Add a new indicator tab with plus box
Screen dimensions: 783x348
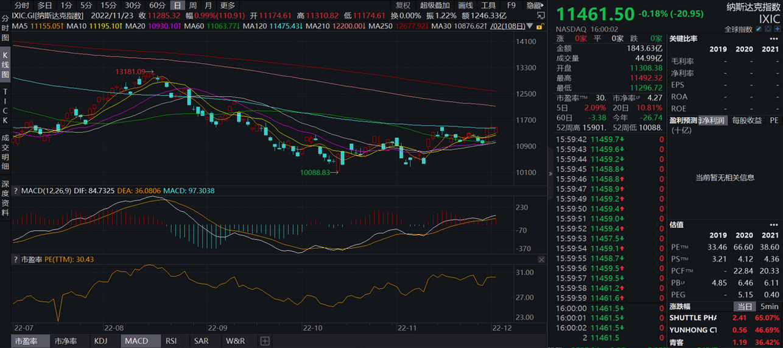point(265,341)
